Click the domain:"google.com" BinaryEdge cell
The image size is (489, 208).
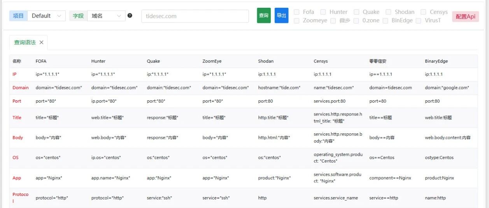(447, 87)
